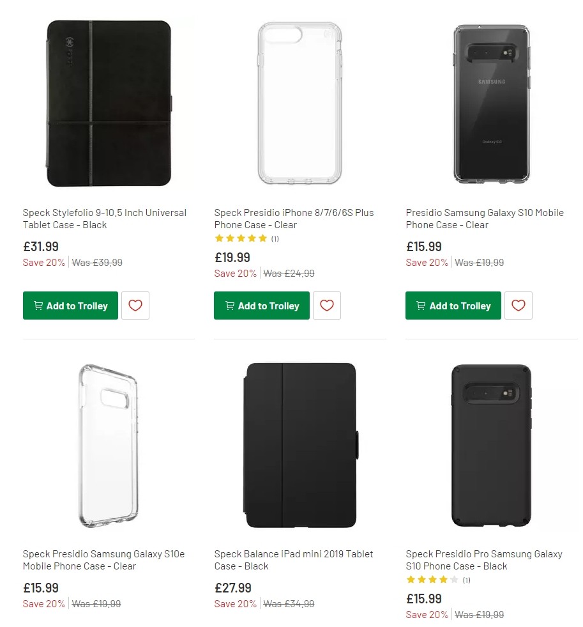Click the review count link next to iPhone stars

(x=275, y=238)
